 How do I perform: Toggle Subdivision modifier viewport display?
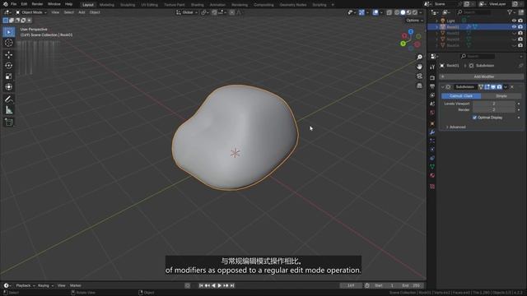coord(493,87)
